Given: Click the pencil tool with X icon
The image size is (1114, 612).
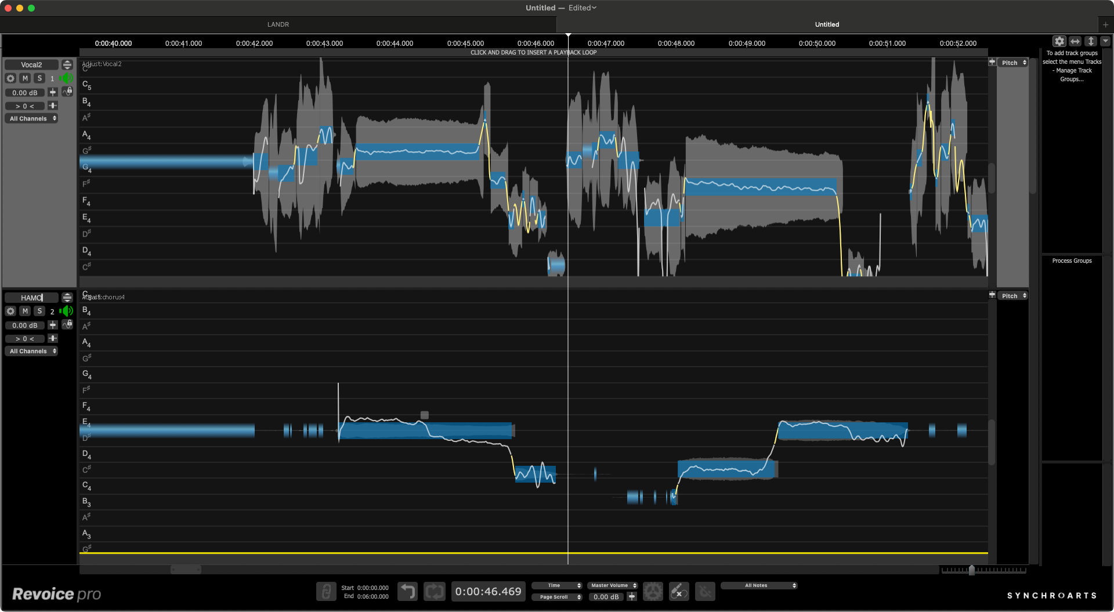Looking at the screenshot, I should tap(679, 592).
